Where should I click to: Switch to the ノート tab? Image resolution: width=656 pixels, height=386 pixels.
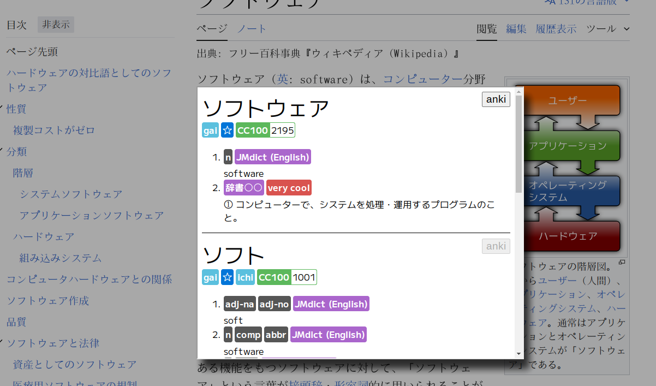click(x=252, y=29)
